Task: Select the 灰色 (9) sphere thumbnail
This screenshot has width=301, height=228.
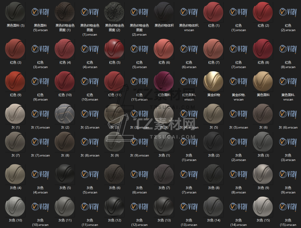Action: [x=263, y=174]
